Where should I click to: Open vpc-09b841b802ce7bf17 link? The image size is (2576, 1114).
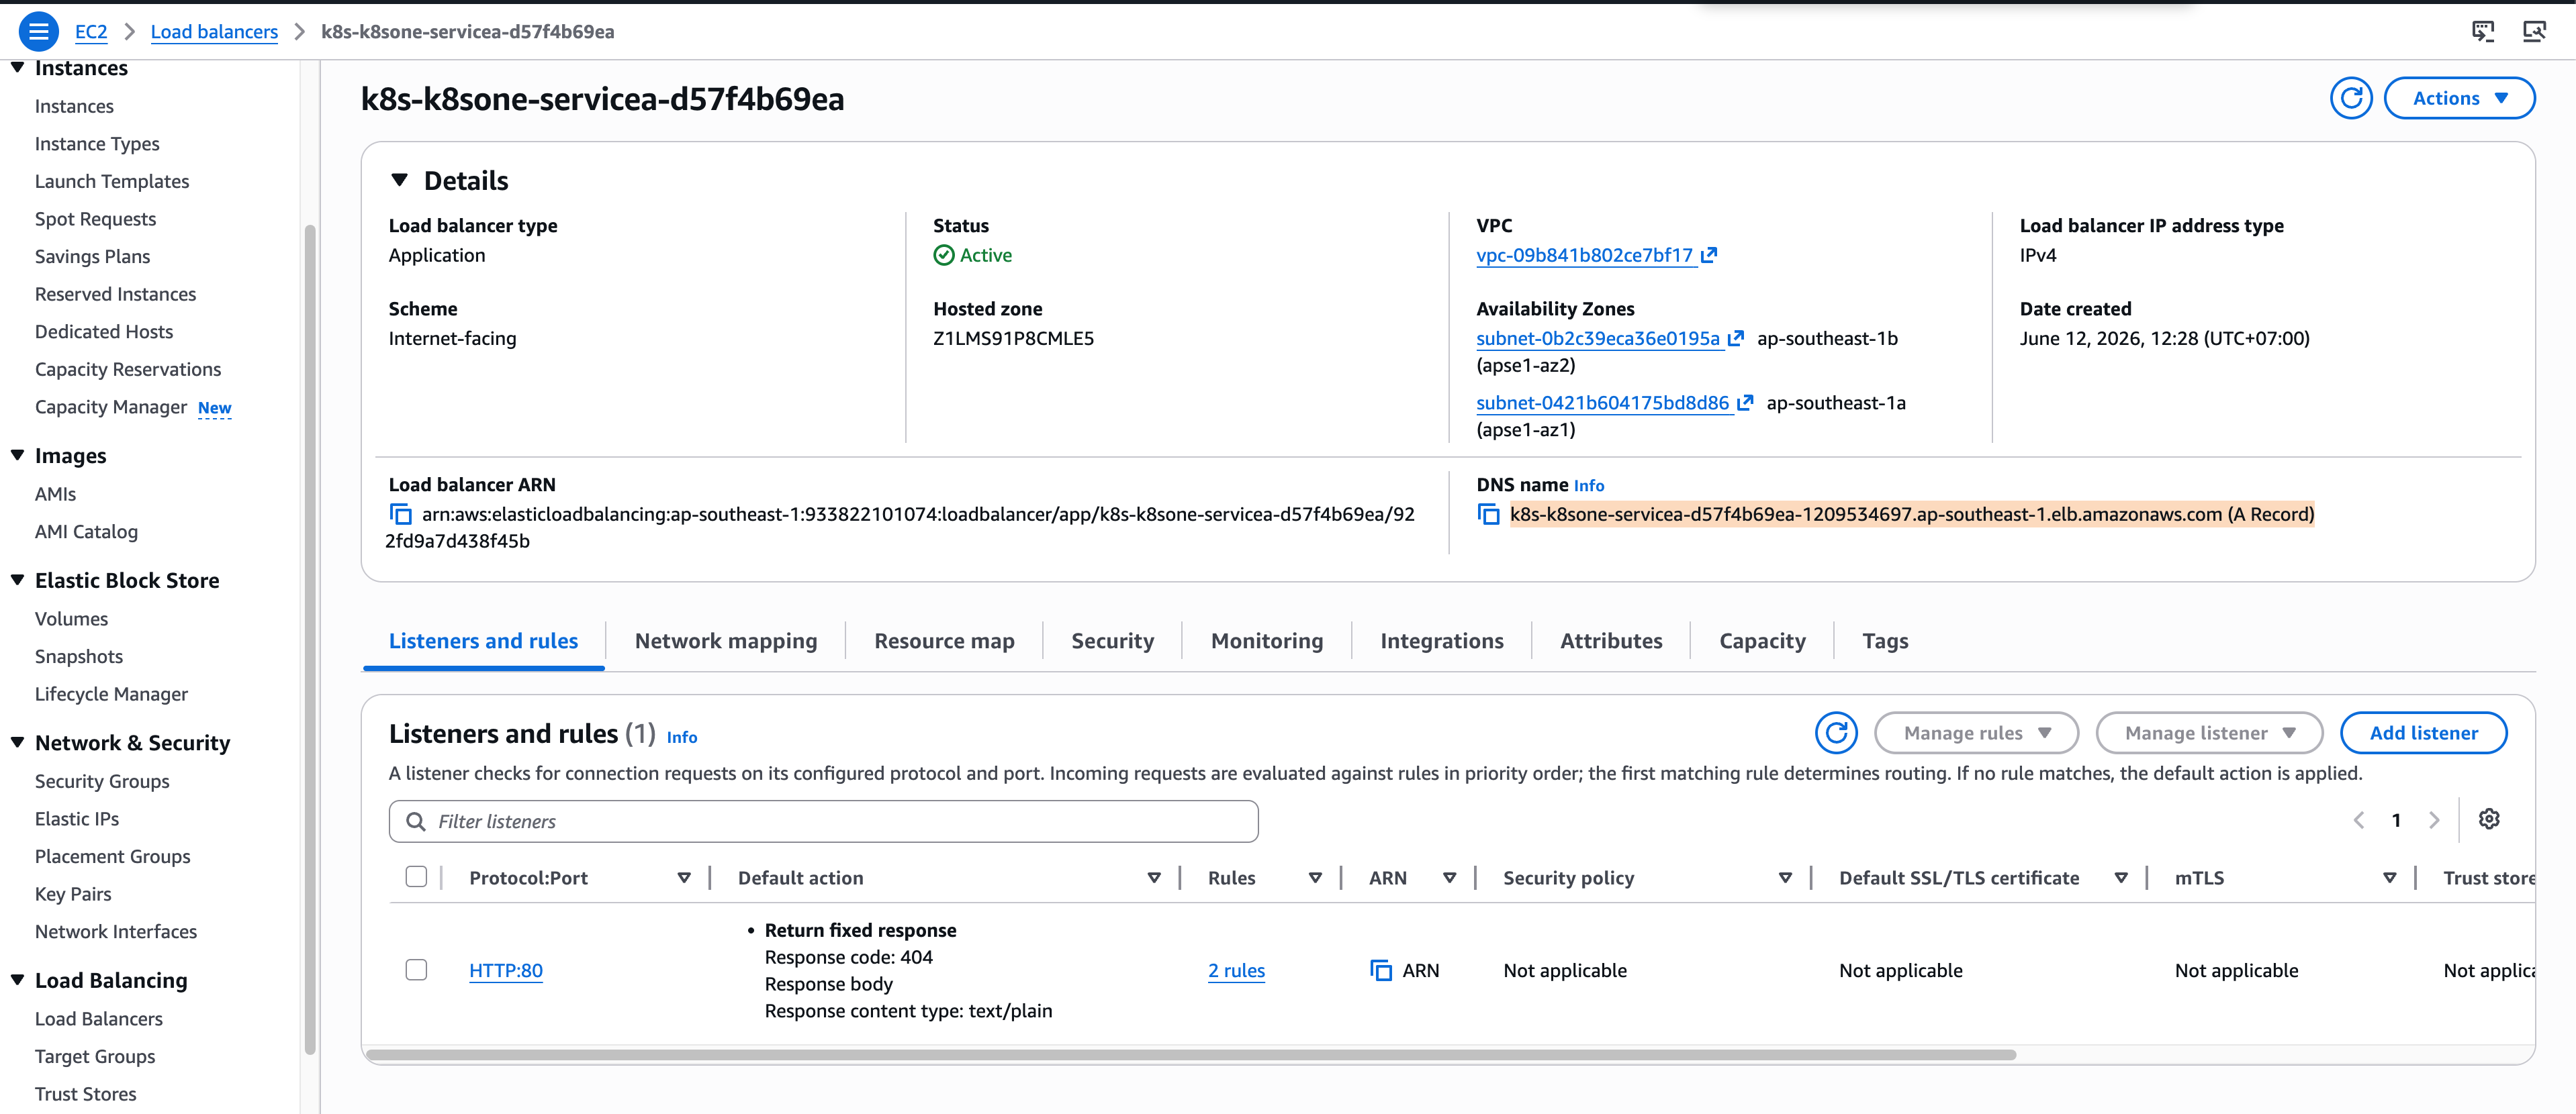coord(1584,255)
